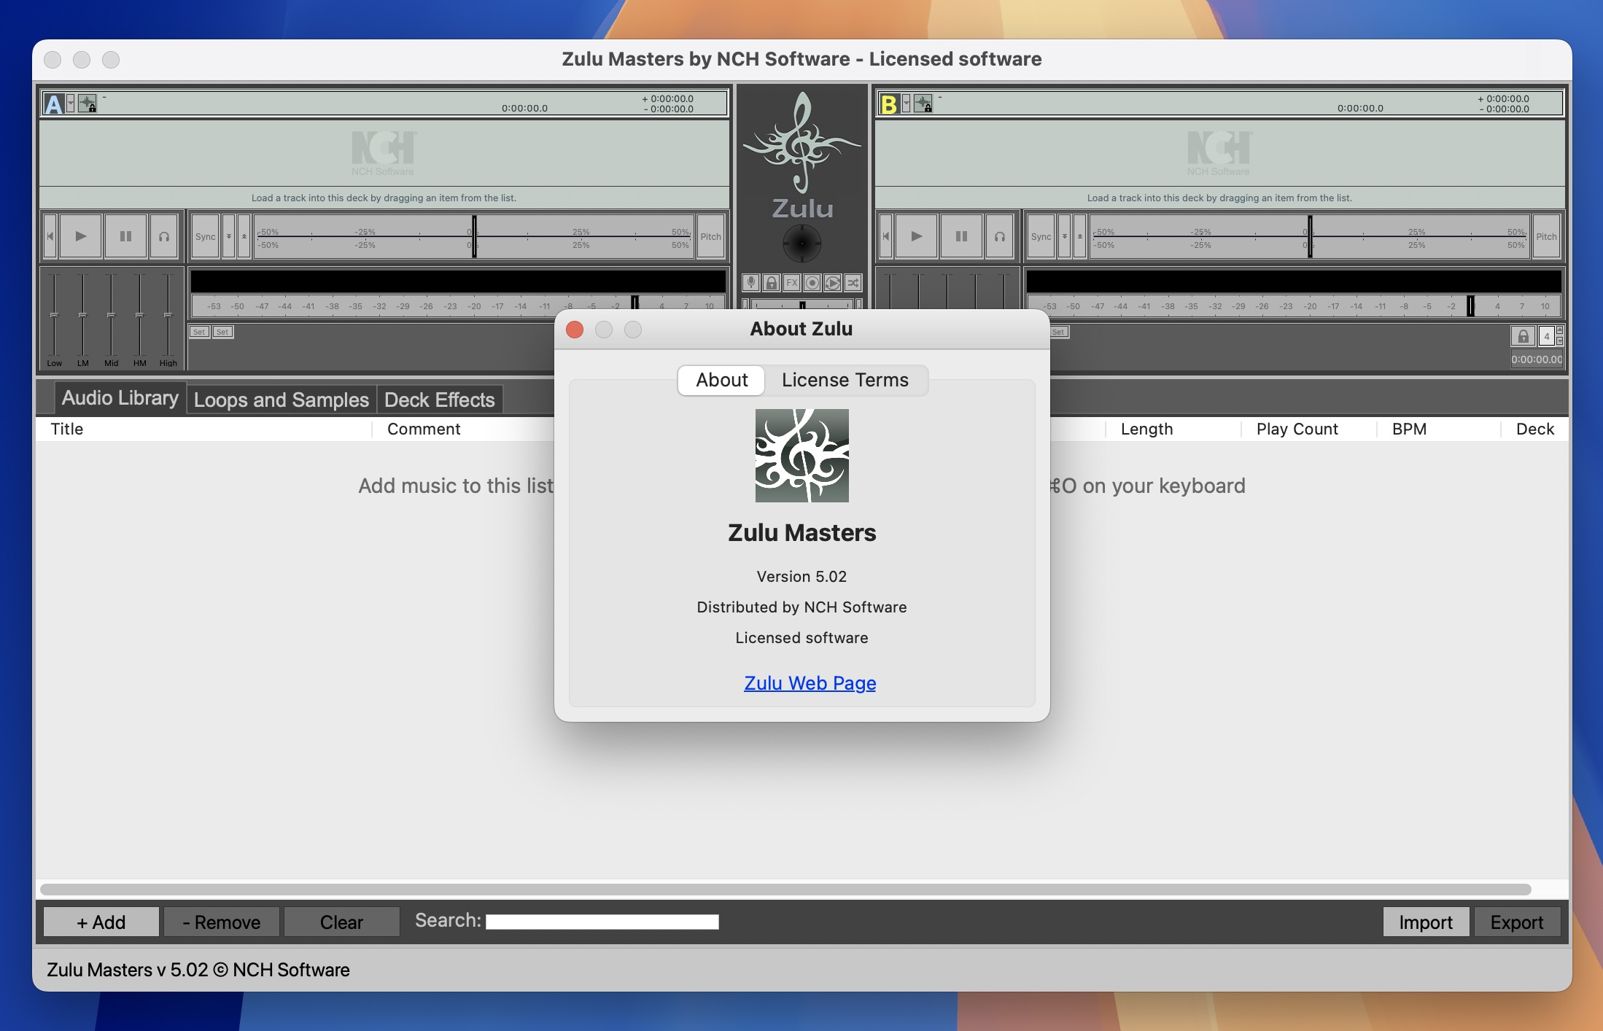Click Deck B waveform lock icon

pyautogui.click(x=923, y=104)
